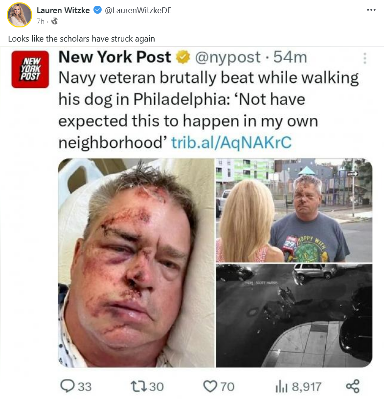Click the gold verified badge next to New York Post

(x=182, y=57)
